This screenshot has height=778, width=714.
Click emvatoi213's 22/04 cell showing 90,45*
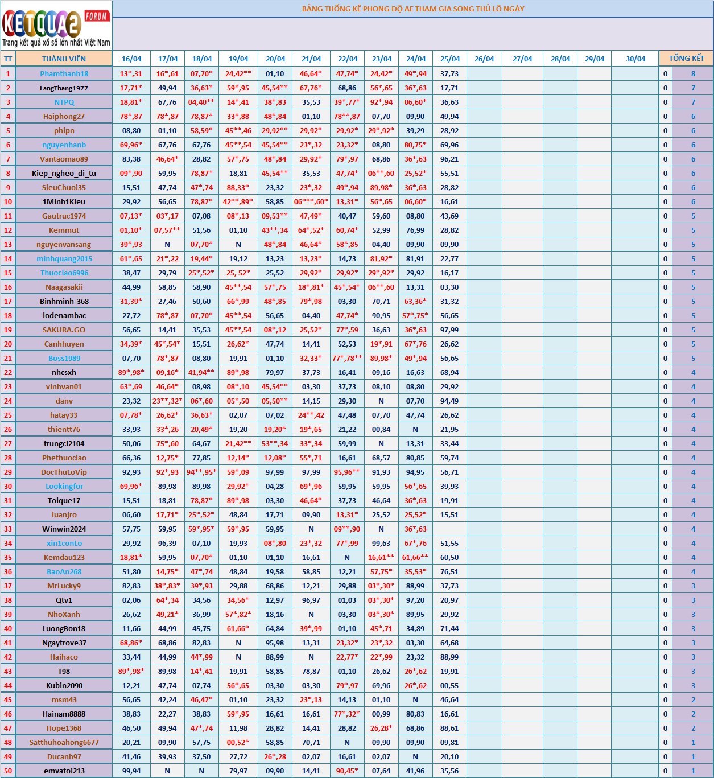347,771
